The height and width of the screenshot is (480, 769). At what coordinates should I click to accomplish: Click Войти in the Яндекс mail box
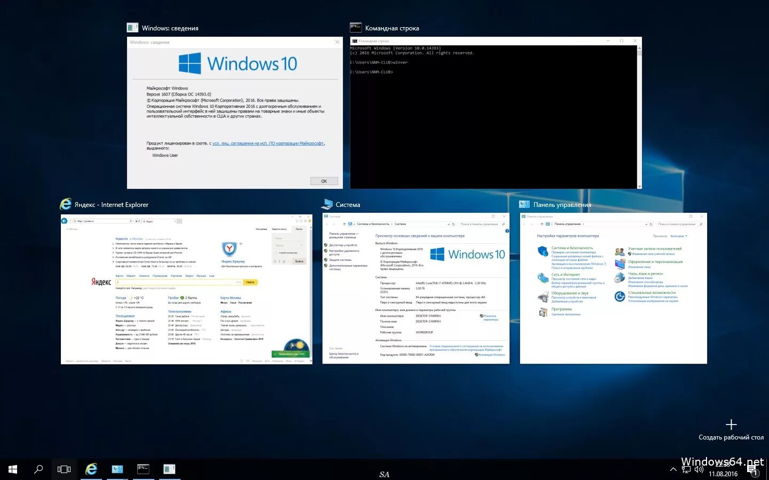[x=299, y=261]
